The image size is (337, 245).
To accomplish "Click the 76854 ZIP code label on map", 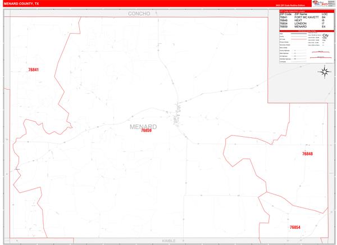I will click(295, 227).
